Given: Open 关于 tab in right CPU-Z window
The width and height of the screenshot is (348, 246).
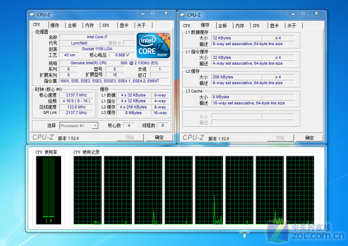Looking at the screenshot, I should [x=292, y=26].
